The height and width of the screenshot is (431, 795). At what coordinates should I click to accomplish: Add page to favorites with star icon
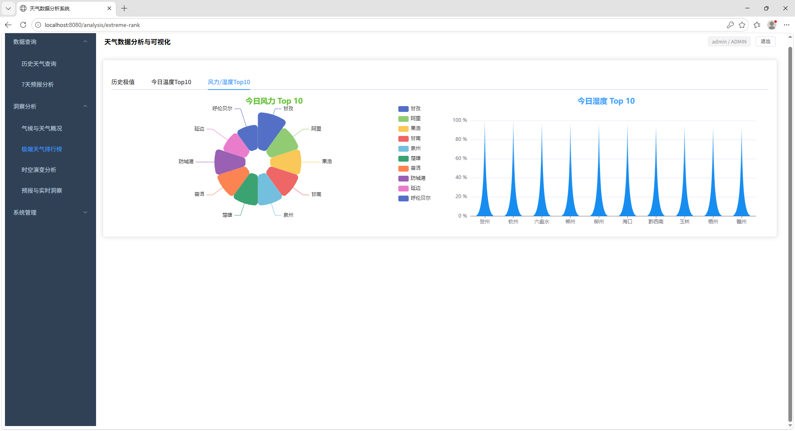pos(742,25)
